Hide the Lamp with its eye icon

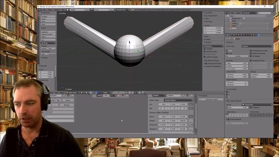click(267, 26)
